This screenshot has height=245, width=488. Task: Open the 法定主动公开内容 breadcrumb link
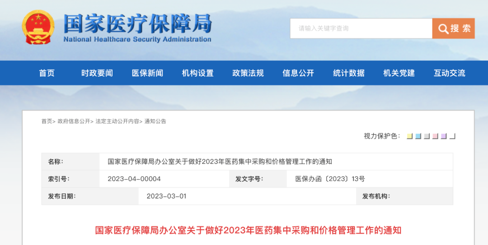117,121
